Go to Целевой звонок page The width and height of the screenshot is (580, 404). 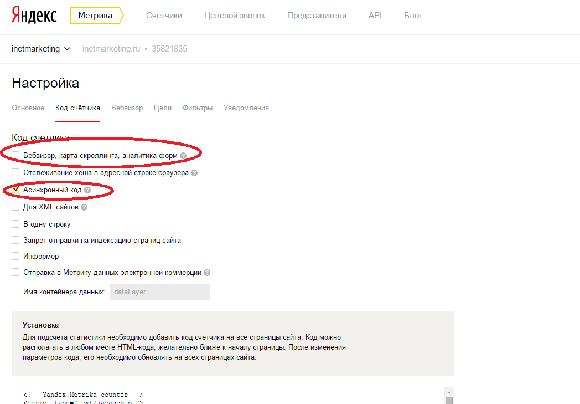[x=235, y=16]
